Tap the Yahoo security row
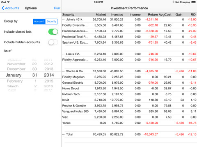The height and width of the screenshot is (147, 197). 129,123
